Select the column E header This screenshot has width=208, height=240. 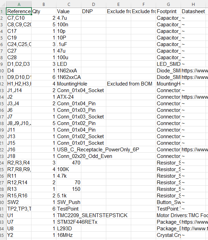pyautogui.click(x=118, y=4)
